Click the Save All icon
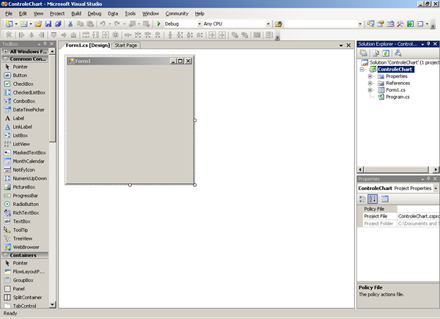The image size is (440, 319). point(58,24)
